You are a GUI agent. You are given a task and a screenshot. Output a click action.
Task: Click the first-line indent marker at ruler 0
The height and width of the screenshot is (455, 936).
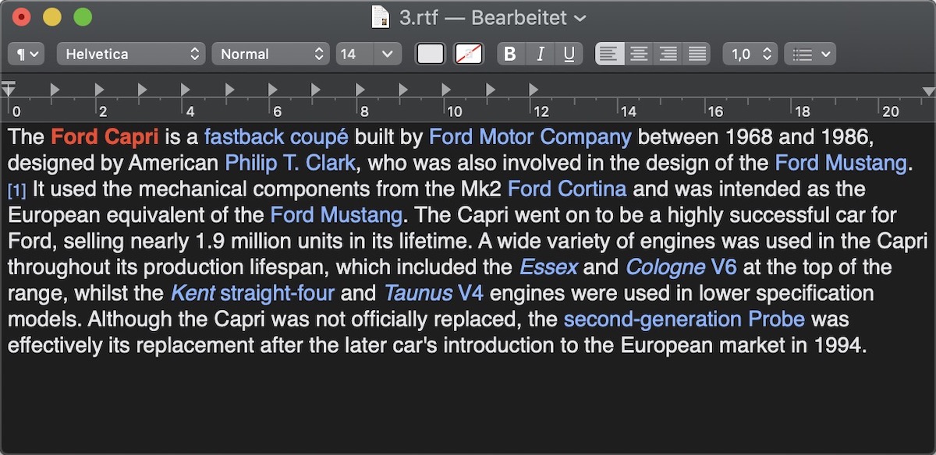click(x=9, y=83)
